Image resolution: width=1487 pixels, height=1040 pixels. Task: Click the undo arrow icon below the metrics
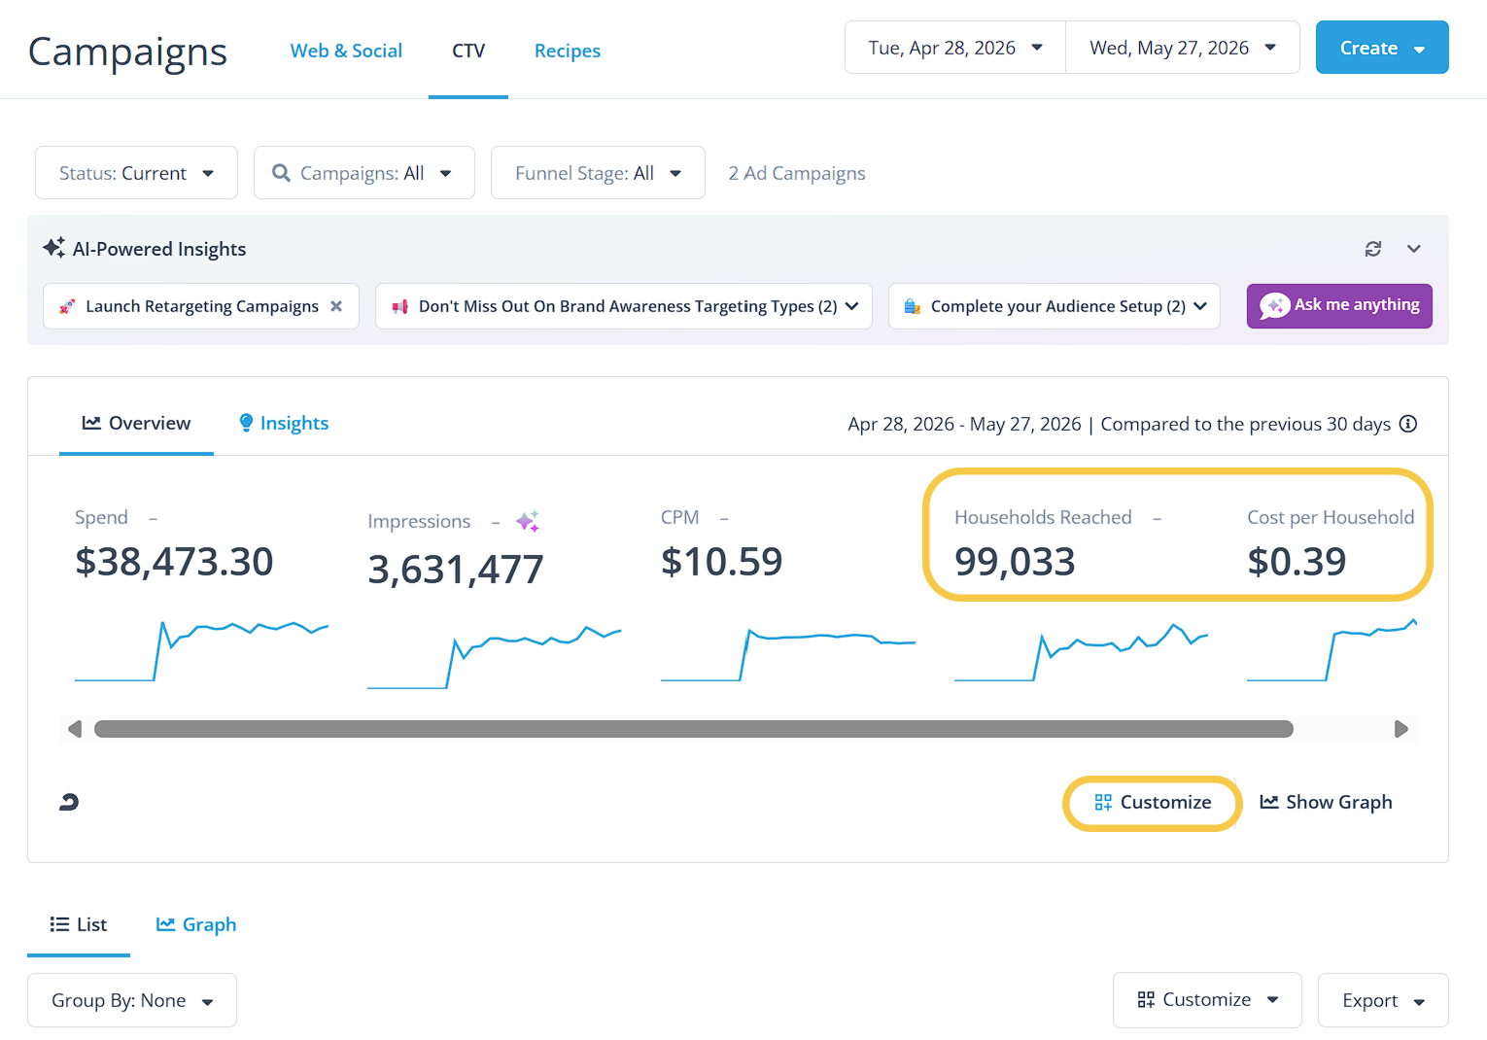click(x=69, y=802)
